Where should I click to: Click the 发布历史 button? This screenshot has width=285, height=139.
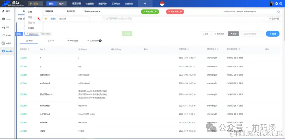(x=219, y=34)
